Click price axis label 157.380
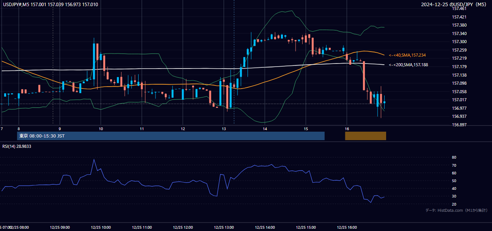 pos(459,25)
